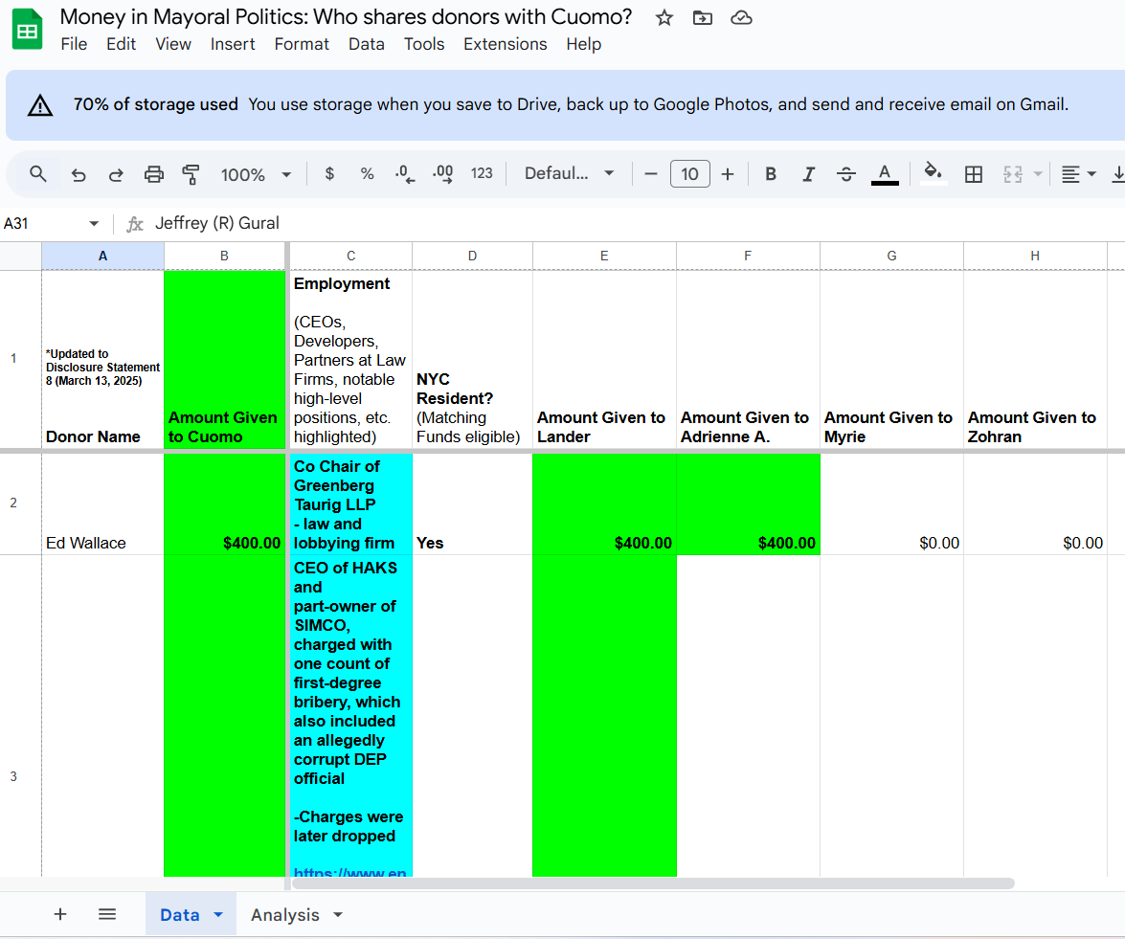Add a new sheet
This screenshot has height=939, width=1125.
[60, 914]
